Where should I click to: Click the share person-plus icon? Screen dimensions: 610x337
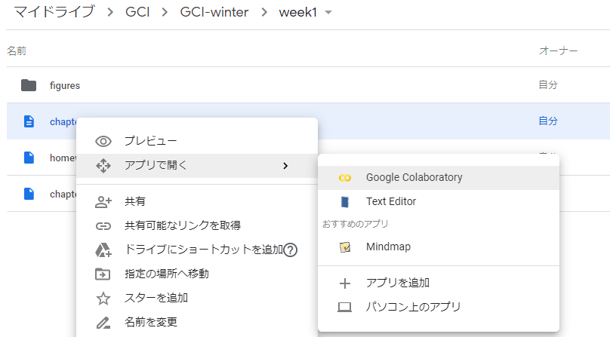click(x=103, y=202)
